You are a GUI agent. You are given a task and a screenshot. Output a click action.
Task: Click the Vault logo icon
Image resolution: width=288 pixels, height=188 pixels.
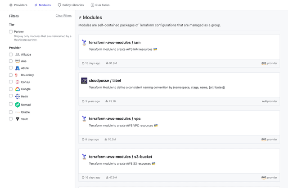[x=18, y=119]
